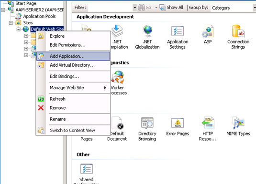This screenshot has height=184, width=256.
Task: Open the Group by Category dropdown
Action: pos(254,8)
